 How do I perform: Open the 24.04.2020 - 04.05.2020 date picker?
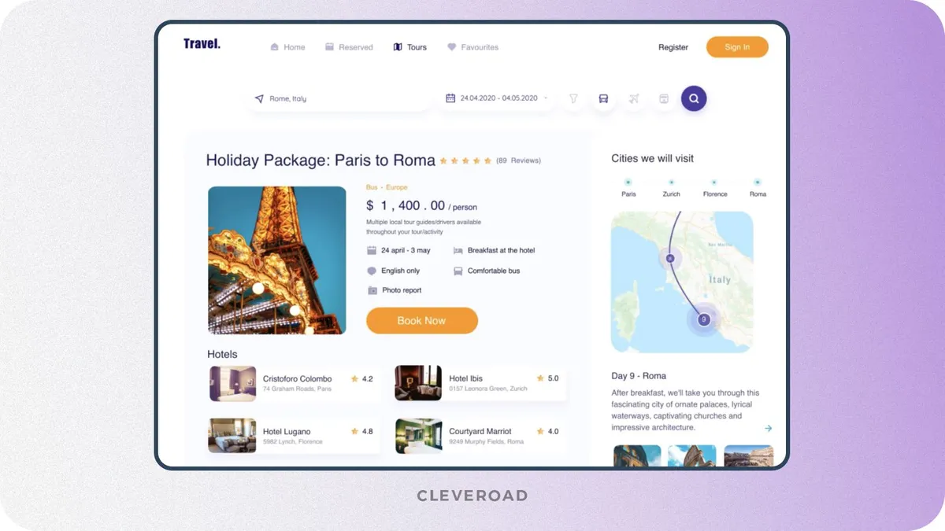(496, 98)
